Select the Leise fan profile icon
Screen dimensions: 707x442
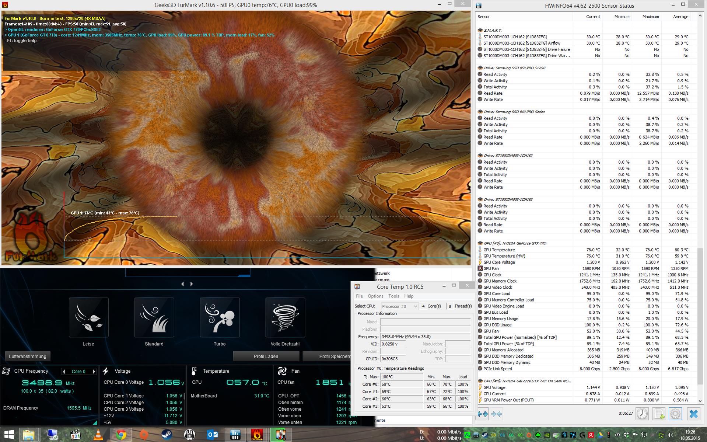tap(88, 317)
